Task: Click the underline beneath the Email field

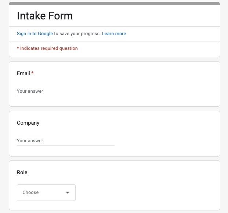Action: [65, 96]
